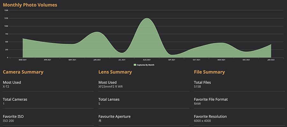287x127 pixels.
Task: Click the 'SEP 2021' axis label
Action: (172, 60)
